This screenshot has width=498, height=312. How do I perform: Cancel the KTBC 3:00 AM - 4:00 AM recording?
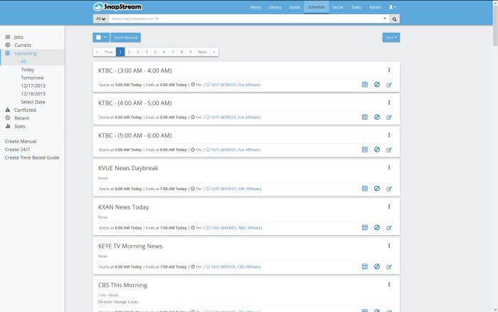pyautogui.click(x=376, y=85)
